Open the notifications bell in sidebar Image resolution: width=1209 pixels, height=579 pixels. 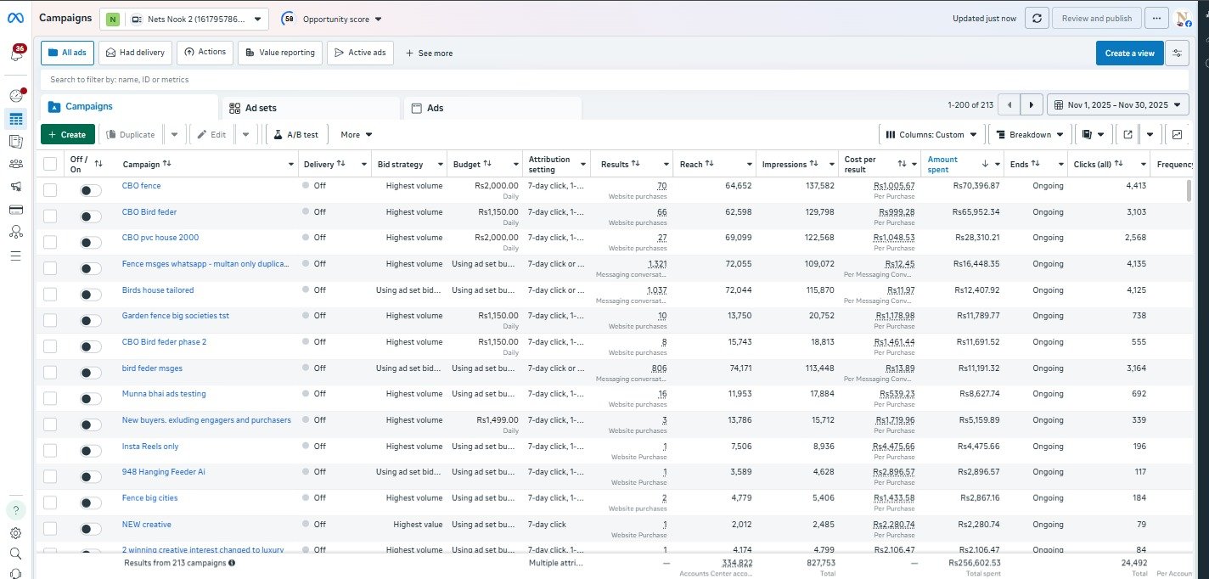pyautogui.click(x=16, y=54)
